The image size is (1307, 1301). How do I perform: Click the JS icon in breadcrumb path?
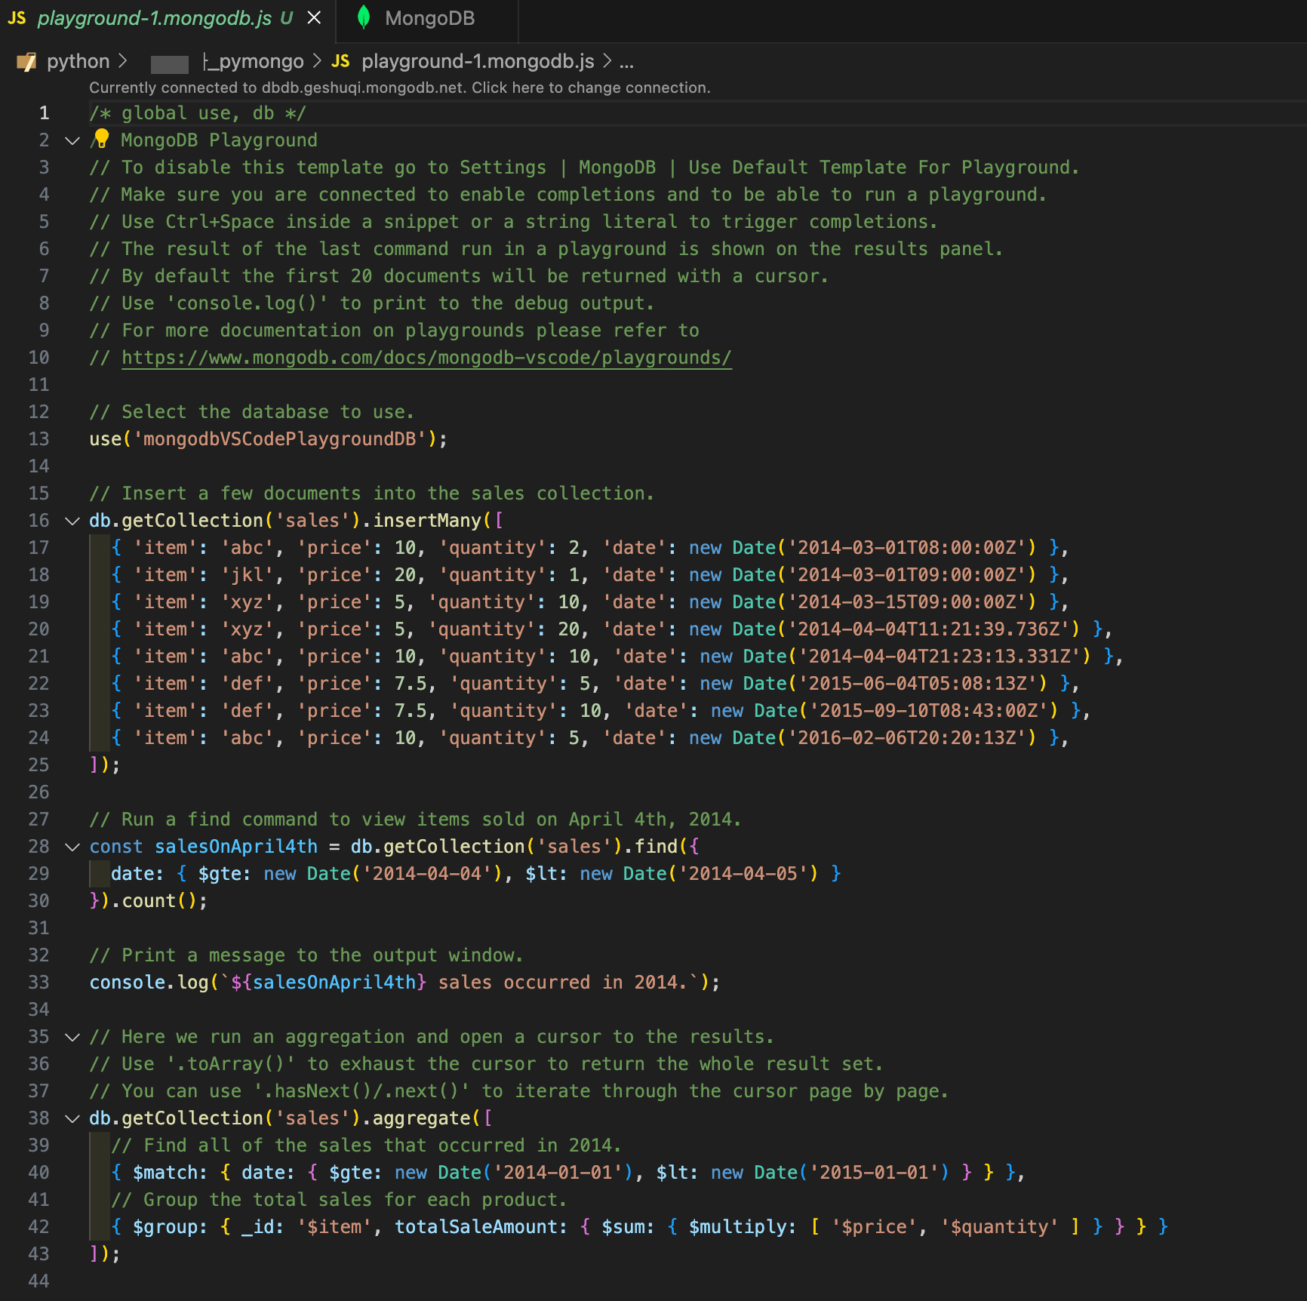pyautogui.click(x=341, y=61)
